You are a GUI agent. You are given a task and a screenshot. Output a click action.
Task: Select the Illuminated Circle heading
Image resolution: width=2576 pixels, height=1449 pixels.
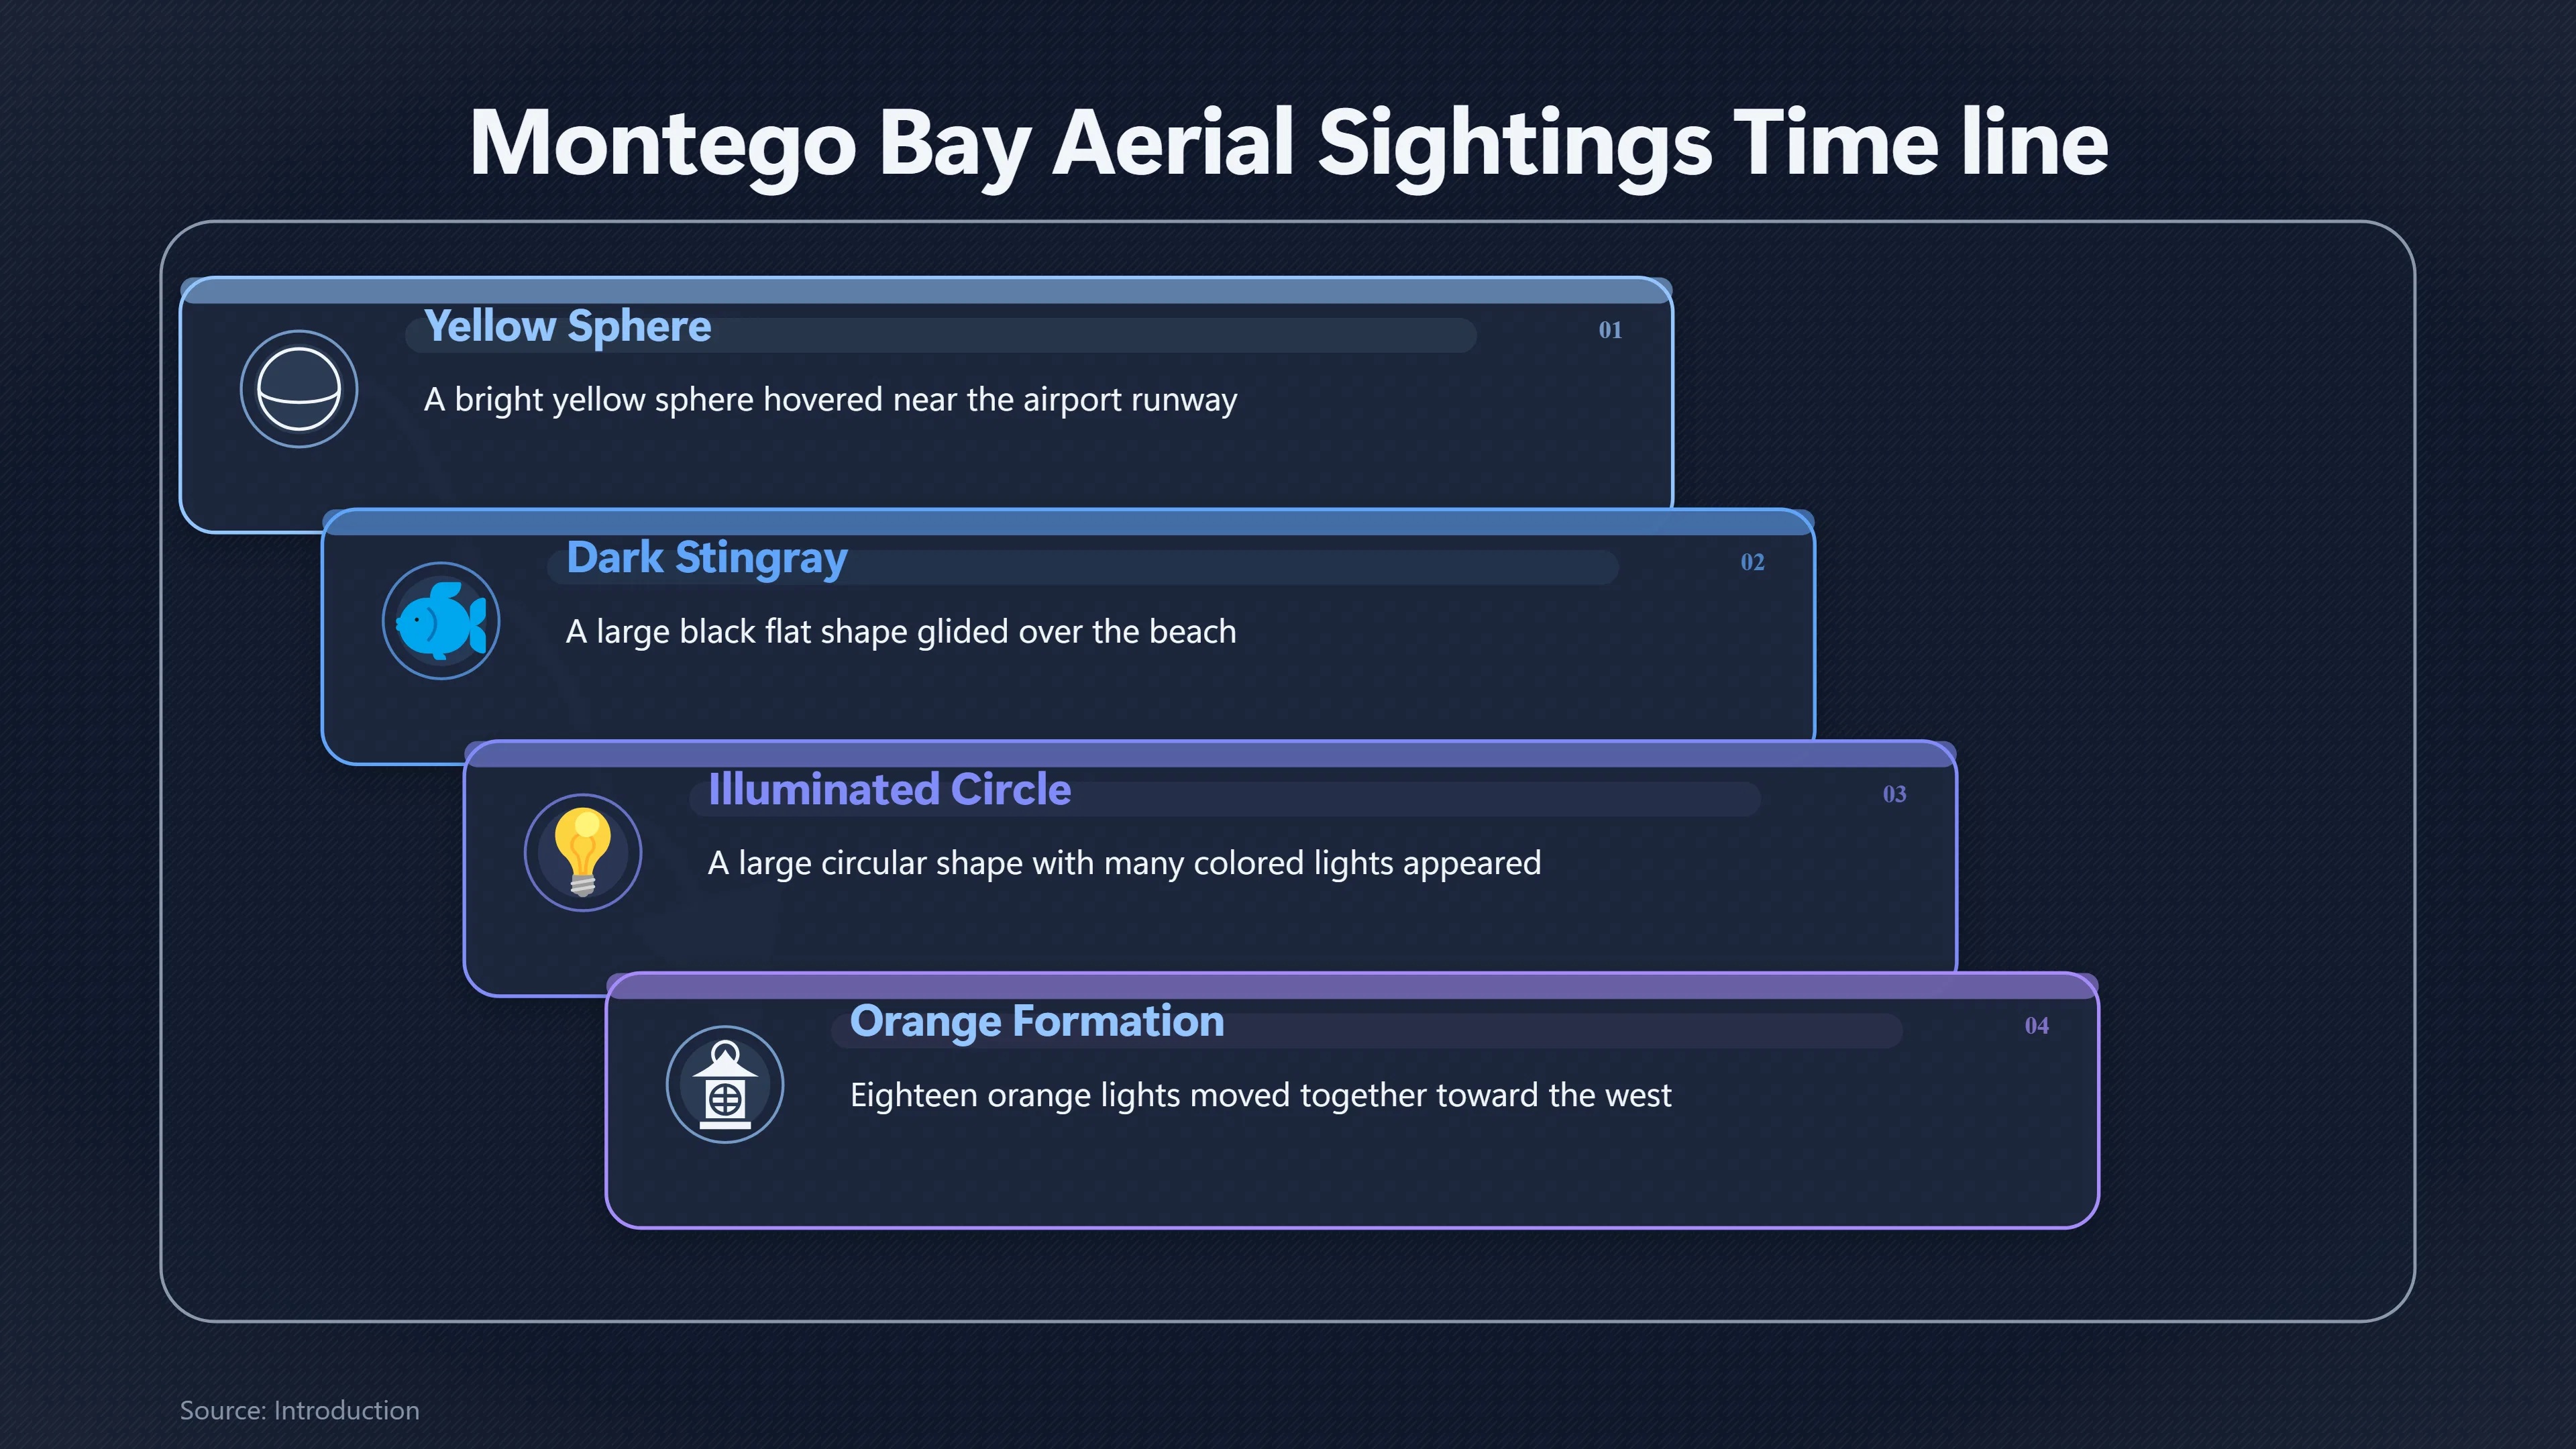pyautogui.click(x=889, y=789)
